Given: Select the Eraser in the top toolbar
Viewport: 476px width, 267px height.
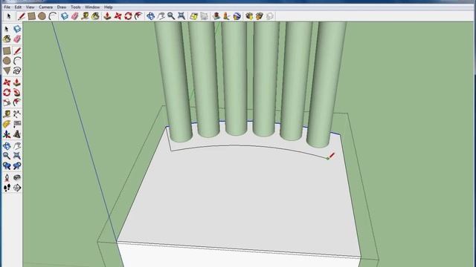Looking at the screenshot, I should pyautogui.click(x=74, y=16).
